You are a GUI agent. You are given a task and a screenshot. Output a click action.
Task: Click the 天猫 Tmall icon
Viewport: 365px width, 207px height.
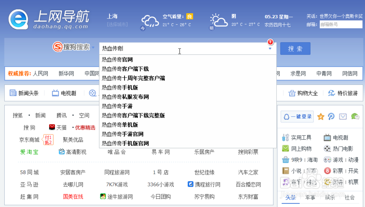[x=52, y=127]
